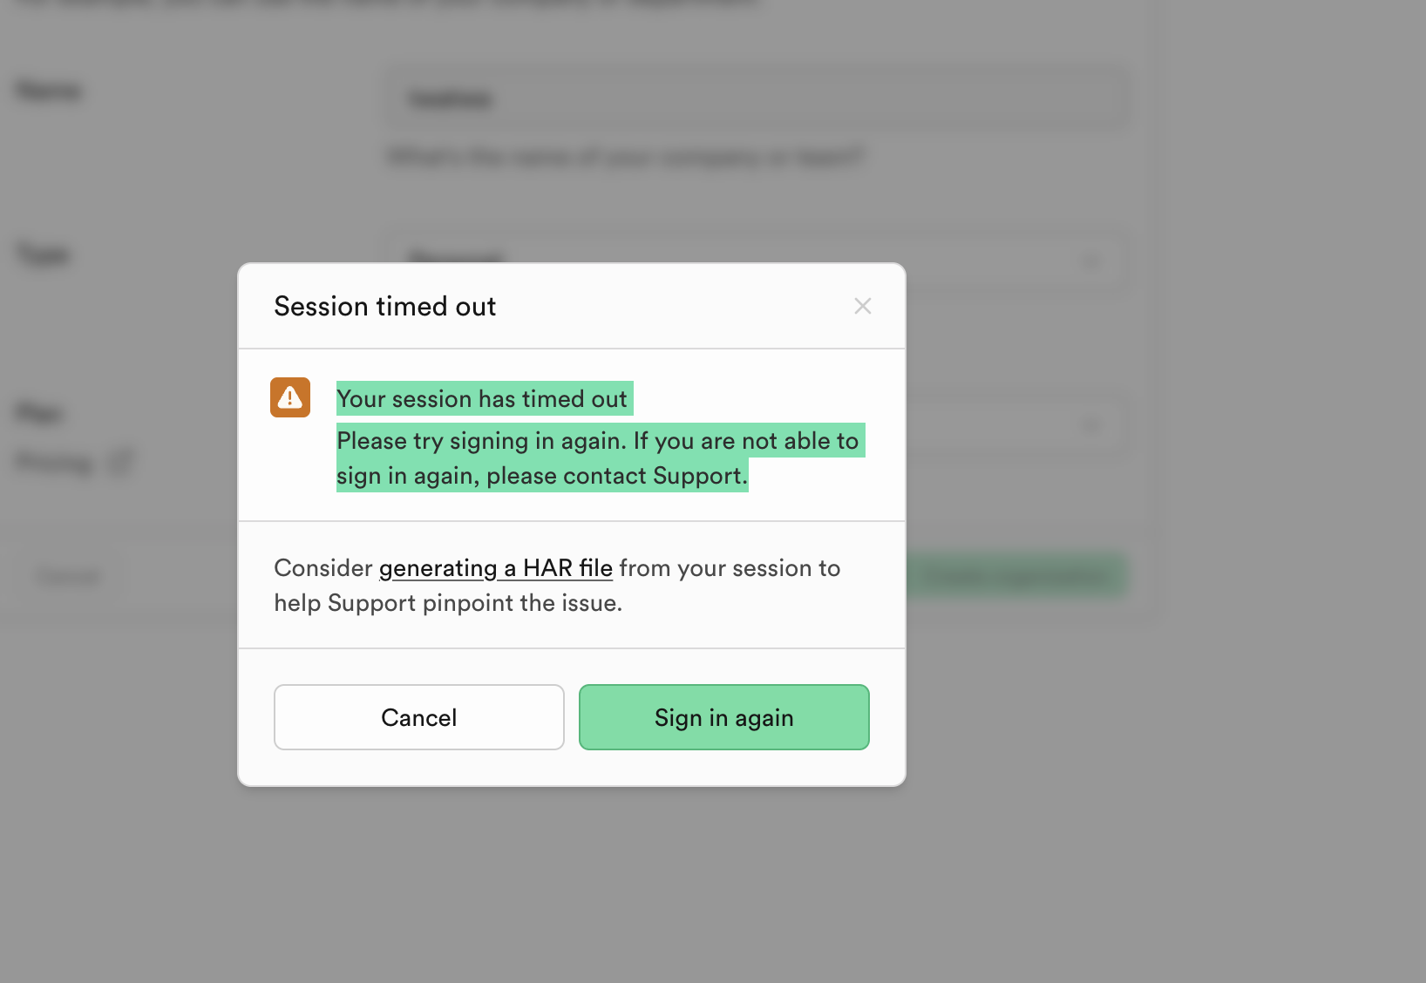Click the blurred background Cancel button

pos(69,576)
